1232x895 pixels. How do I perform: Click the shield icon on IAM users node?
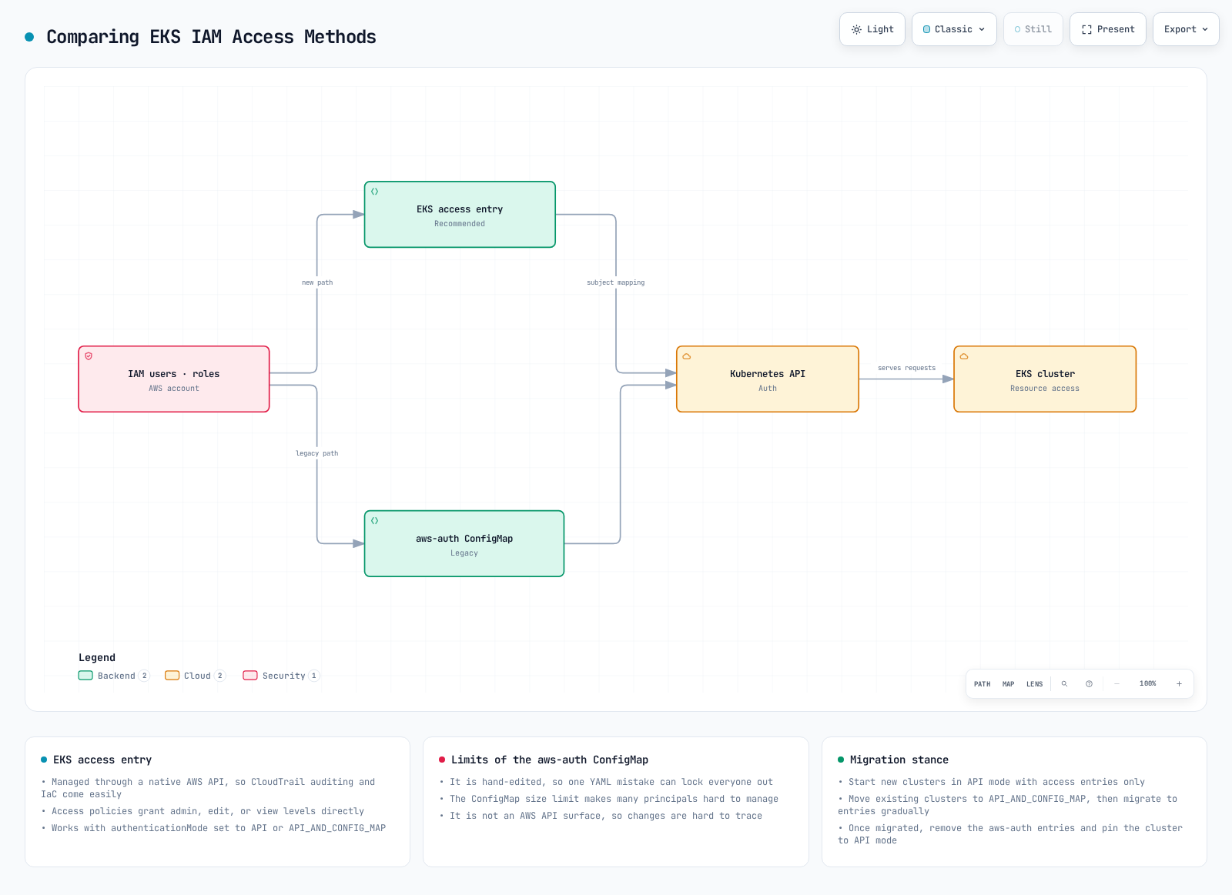[89, 356]
